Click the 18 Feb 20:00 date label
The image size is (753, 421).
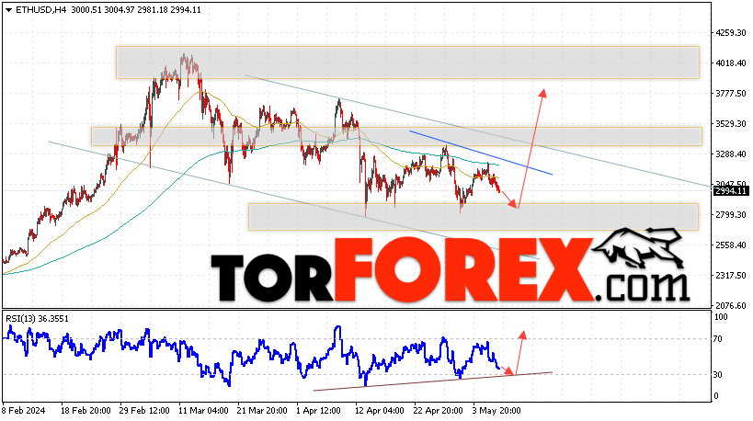pyautogui.click(x=86, y=411)
